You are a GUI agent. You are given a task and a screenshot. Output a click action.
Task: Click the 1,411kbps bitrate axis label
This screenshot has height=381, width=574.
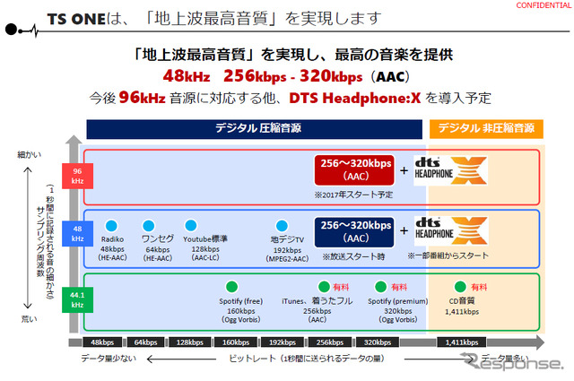pos(462,342)
